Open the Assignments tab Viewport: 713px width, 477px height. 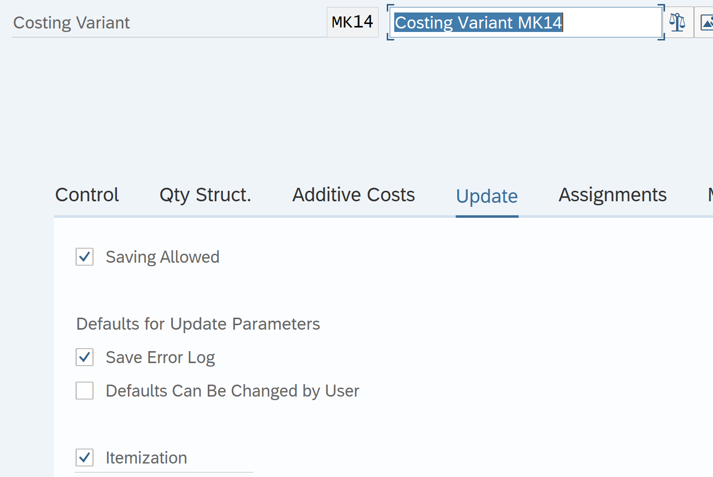(612, 195)
